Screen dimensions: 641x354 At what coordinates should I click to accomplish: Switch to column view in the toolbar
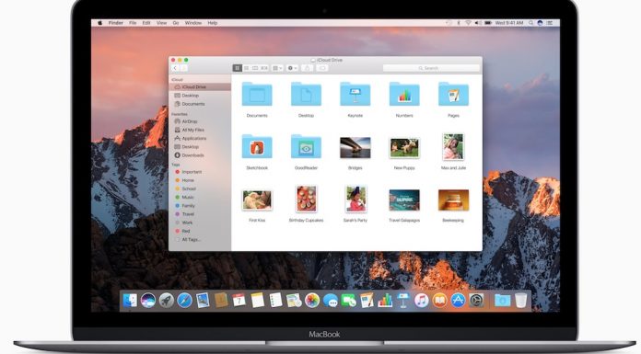(x=255, y=68)
